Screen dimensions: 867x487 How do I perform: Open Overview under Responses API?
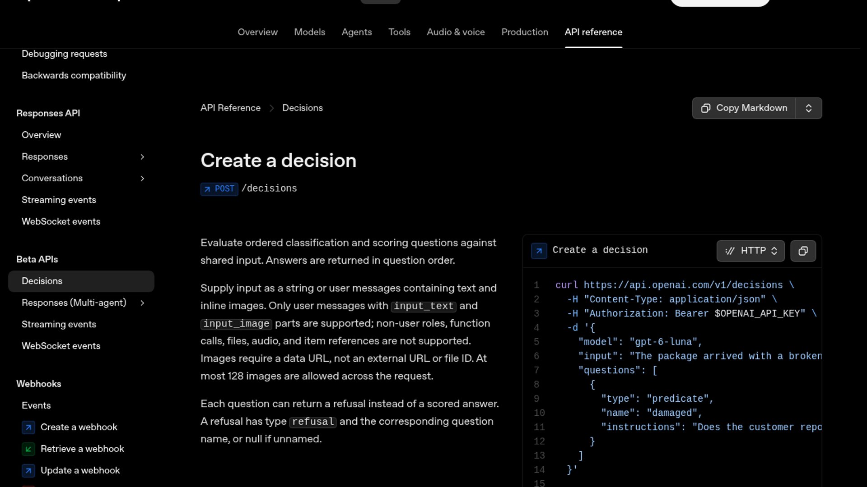[42, 135]
